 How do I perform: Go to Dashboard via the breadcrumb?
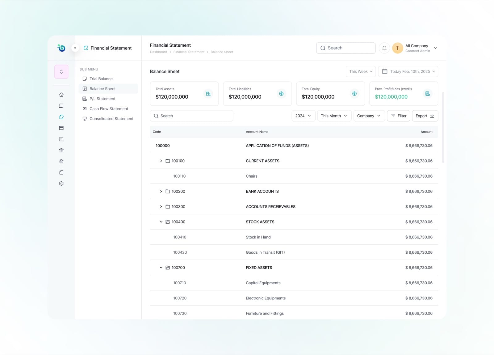click(x=158, y=52)
